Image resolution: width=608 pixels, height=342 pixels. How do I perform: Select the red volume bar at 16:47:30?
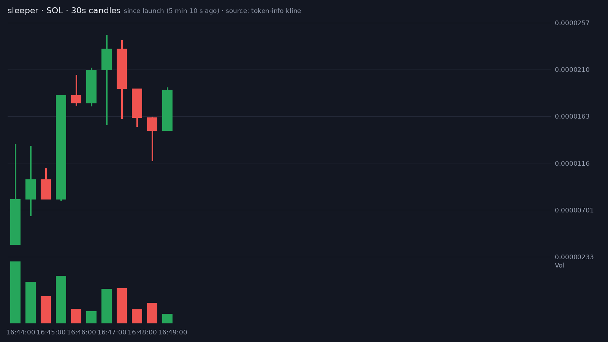(122, 306)
